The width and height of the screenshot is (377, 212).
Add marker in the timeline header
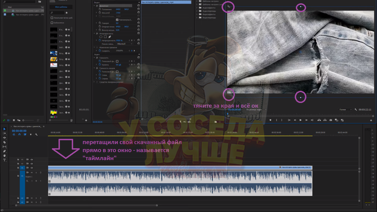pos(30,134)
